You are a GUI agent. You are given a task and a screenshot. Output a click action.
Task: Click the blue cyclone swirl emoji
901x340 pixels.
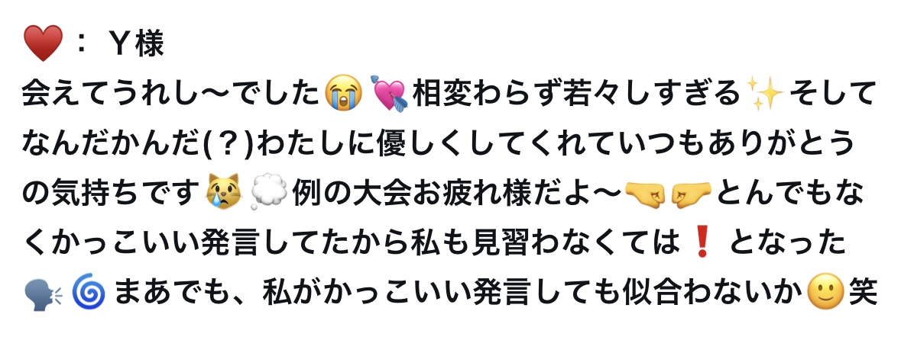pos(89,293)
